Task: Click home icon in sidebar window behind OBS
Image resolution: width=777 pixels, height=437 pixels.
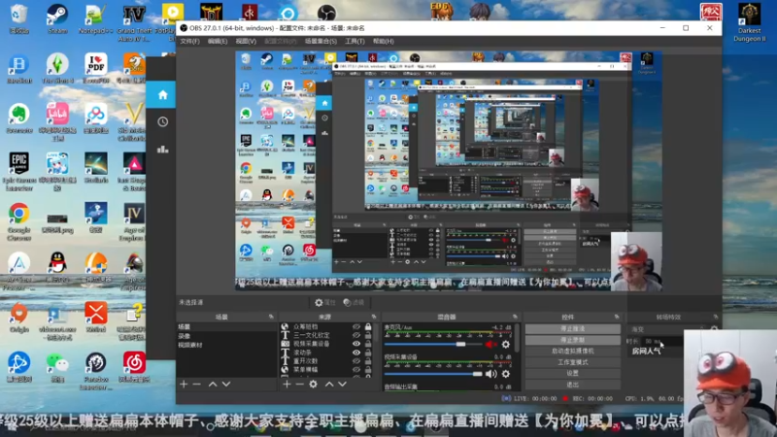Action: coord(162,94)
